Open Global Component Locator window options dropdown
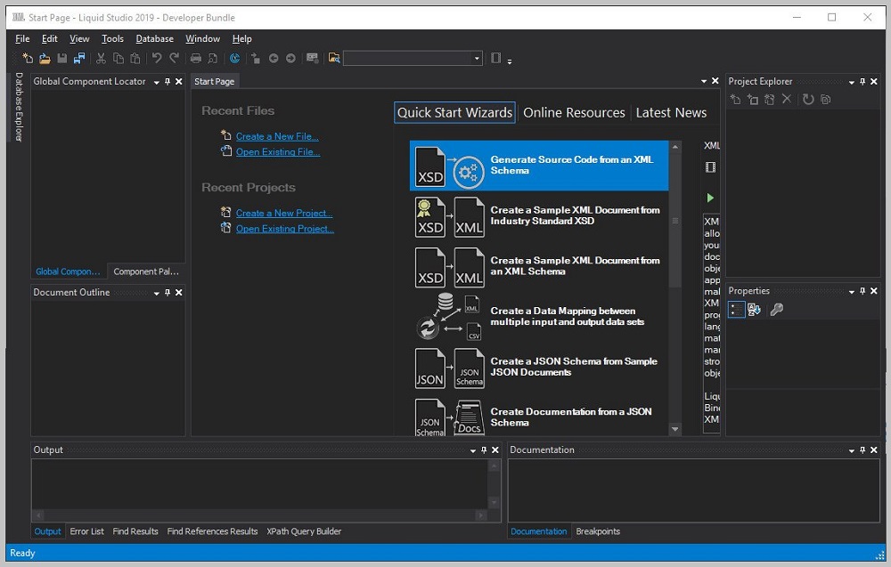The height and width of the screenshot is (567, 891). [x=156, y=82]
